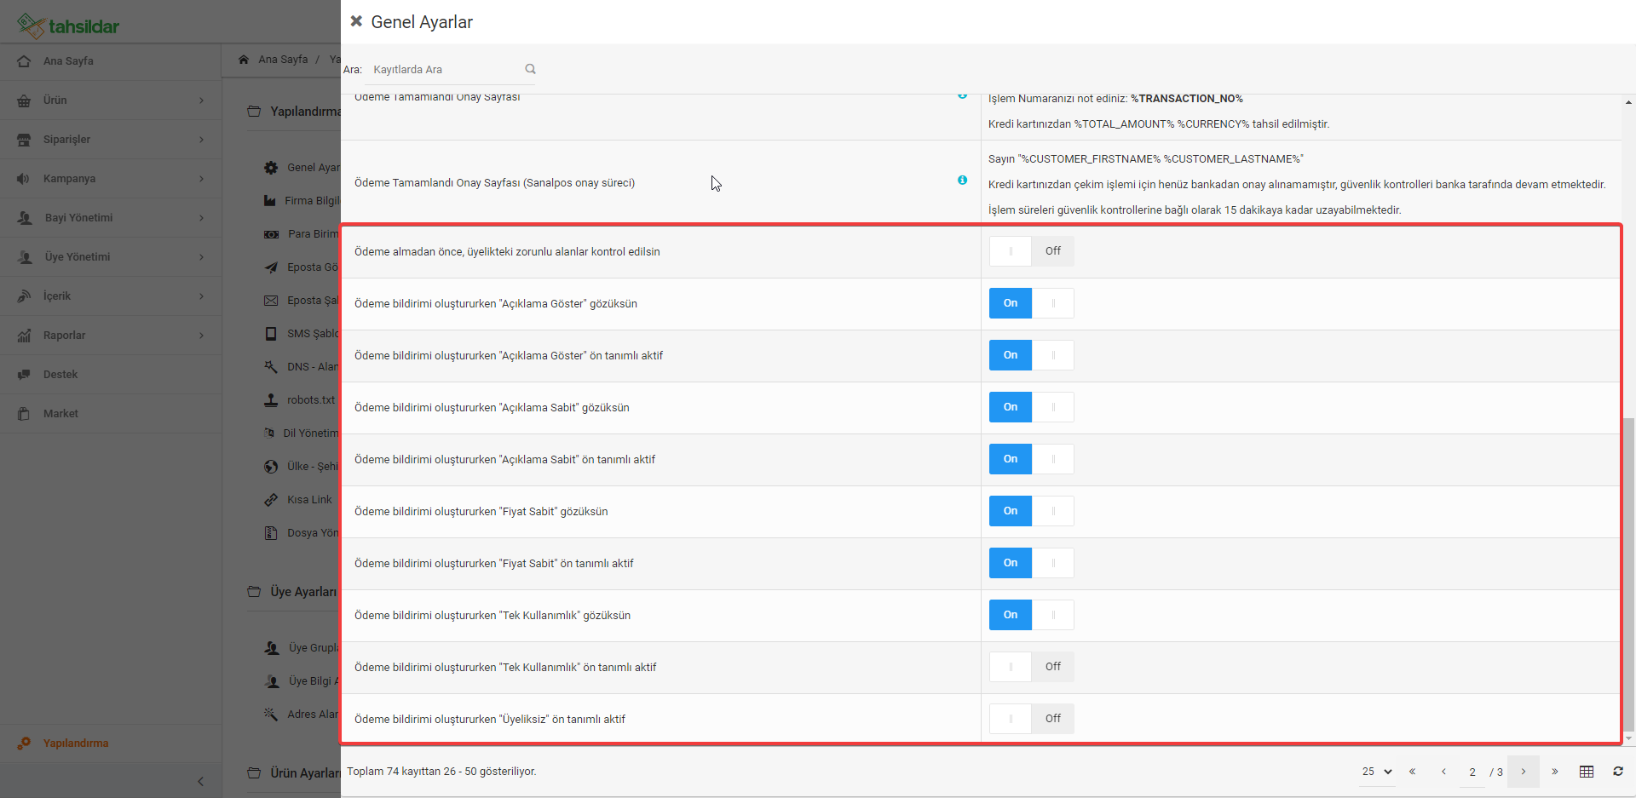Close the Genel Ayarlar panel
This screenshot has width=1636, height=798.
tap(356, 21)
